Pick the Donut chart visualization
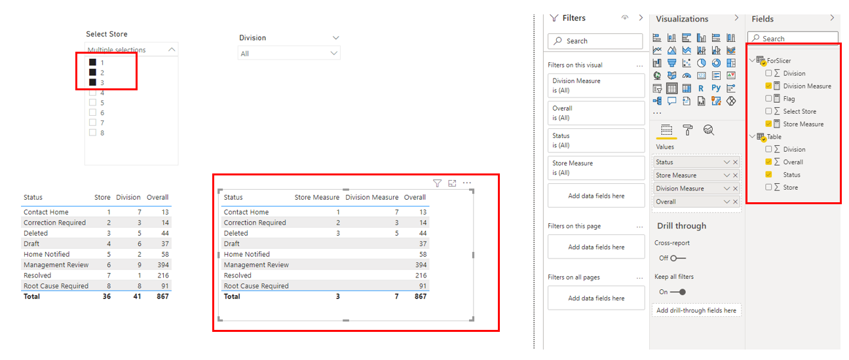 [x=716, y=63]
